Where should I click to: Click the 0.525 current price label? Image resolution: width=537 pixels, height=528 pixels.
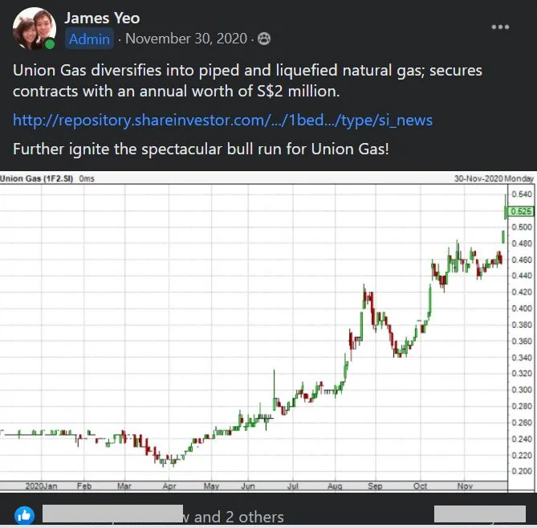[521, 211]
